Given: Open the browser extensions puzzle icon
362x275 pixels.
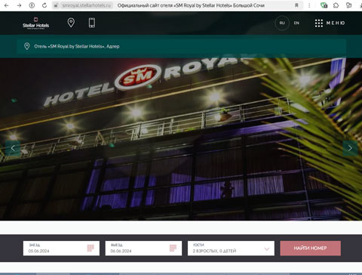Looking at the screenshot, I should 336,5.
